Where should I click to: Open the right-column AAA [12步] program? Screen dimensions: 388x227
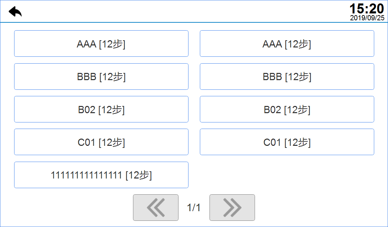click(287, 44)
